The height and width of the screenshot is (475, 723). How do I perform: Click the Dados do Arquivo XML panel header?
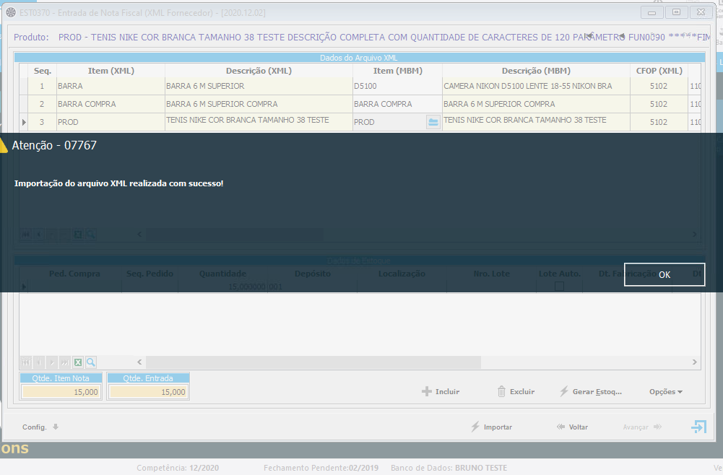(x=359, y=58)
